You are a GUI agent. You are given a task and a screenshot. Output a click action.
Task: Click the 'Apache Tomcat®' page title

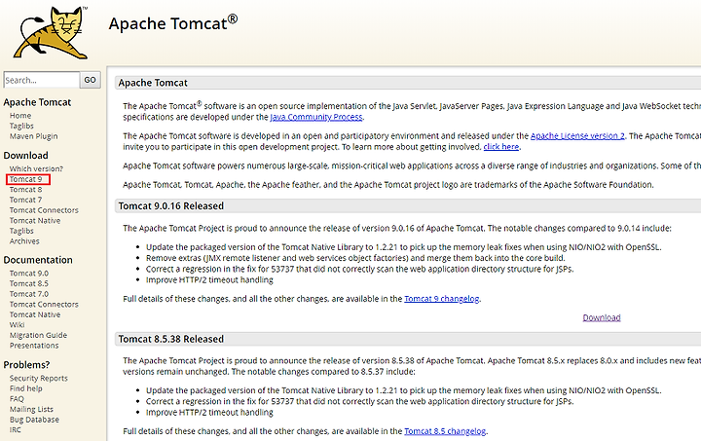(x=173, y=22)
